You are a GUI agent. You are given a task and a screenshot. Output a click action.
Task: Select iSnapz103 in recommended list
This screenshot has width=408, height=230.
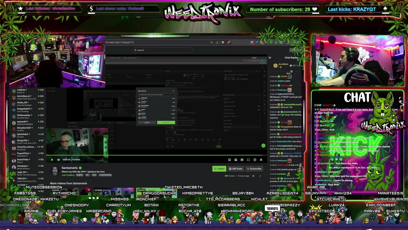[28, 142]
